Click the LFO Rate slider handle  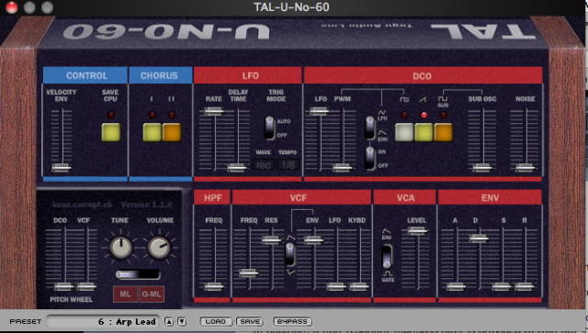pos(214,111)
